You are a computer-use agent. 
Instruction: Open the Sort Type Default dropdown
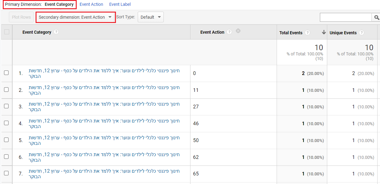pos(151,17)
